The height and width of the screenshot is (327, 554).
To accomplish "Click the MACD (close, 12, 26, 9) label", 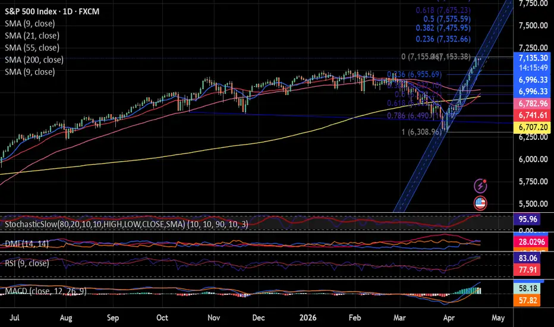I will click(x=46, y=291).
